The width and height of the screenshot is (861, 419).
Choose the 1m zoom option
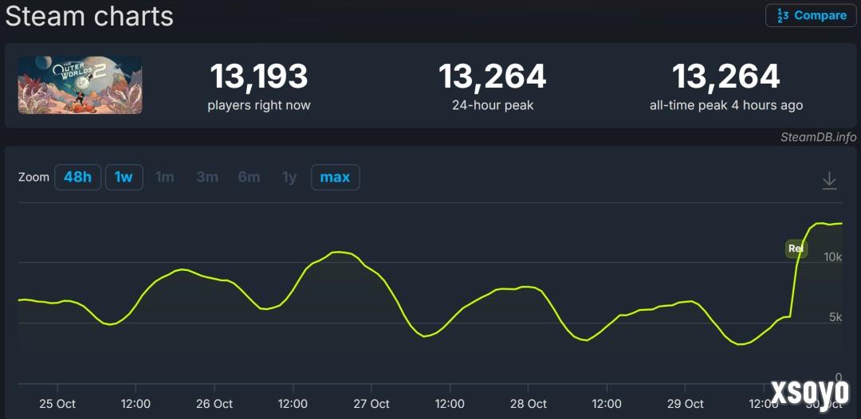pos(165,177)
